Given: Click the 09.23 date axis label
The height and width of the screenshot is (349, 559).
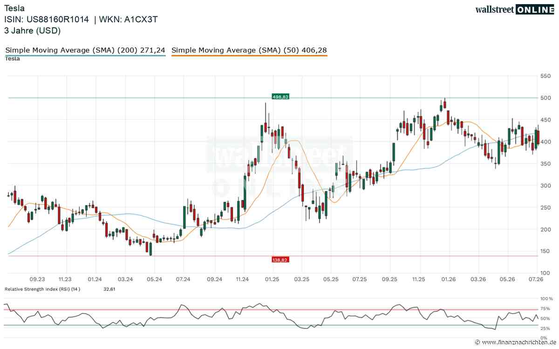Looking at the screenshot, I should [x=37, y=279].
